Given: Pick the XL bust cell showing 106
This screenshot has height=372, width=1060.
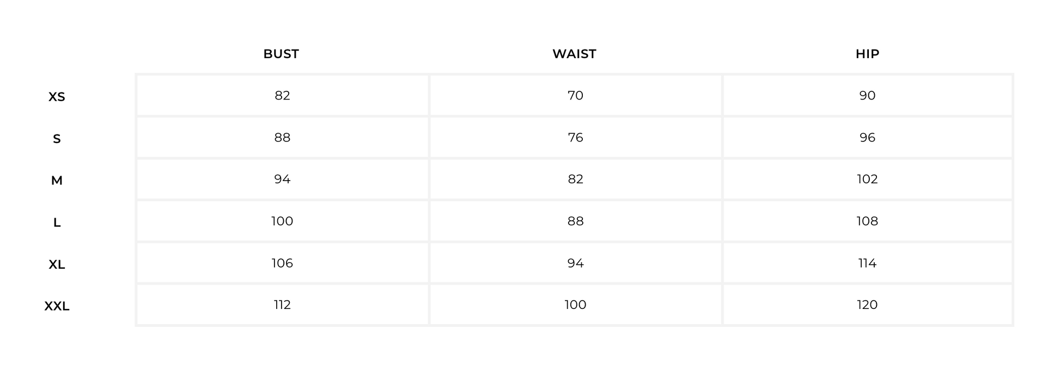Looking at the screenshot, I should [x=282, y=263].
